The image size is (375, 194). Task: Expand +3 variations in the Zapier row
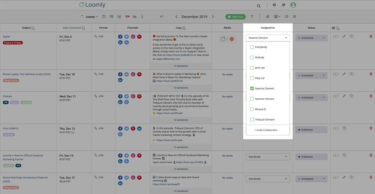click(181, 66)
